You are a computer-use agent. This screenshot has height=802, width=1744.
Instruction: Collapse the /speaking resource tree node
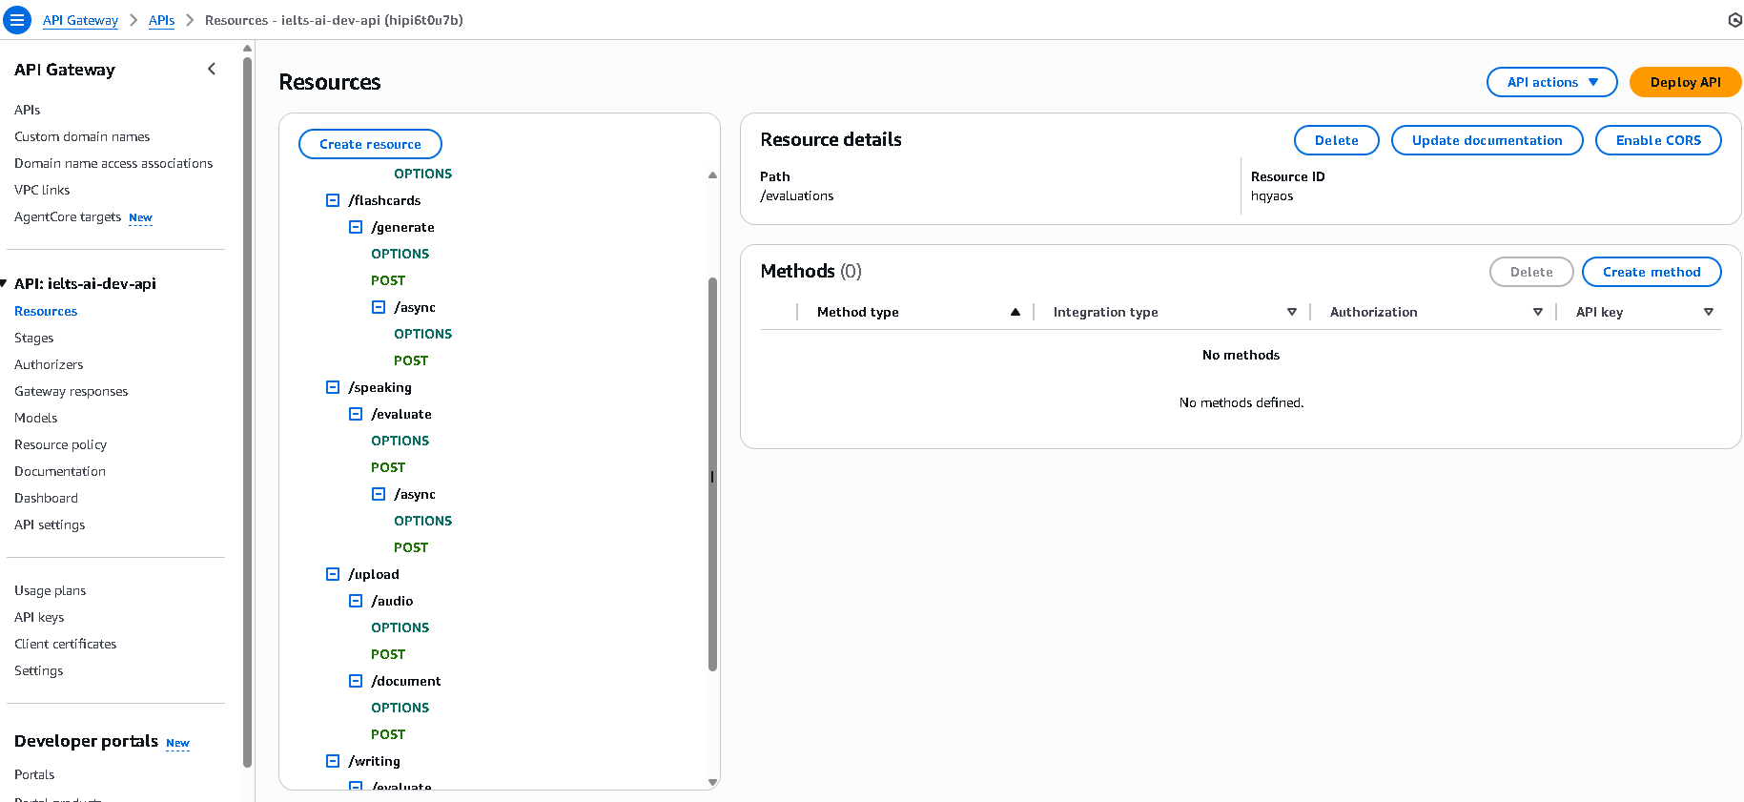pos(333,387)
